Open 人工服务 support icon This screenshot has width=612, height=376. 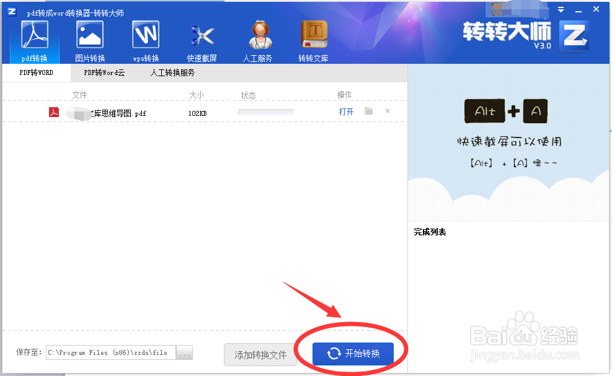(x=257, y=42)
